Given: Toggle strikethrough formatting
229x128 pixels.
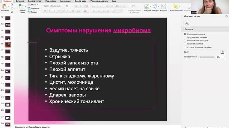Looking at the screenshot, I should (59, 11).
